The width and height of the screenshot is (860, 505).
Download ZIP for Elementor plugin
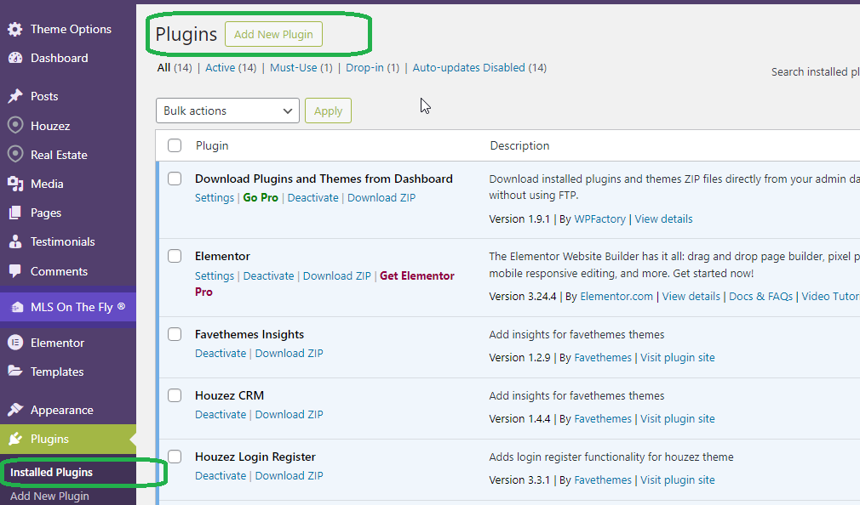[336, 275]
